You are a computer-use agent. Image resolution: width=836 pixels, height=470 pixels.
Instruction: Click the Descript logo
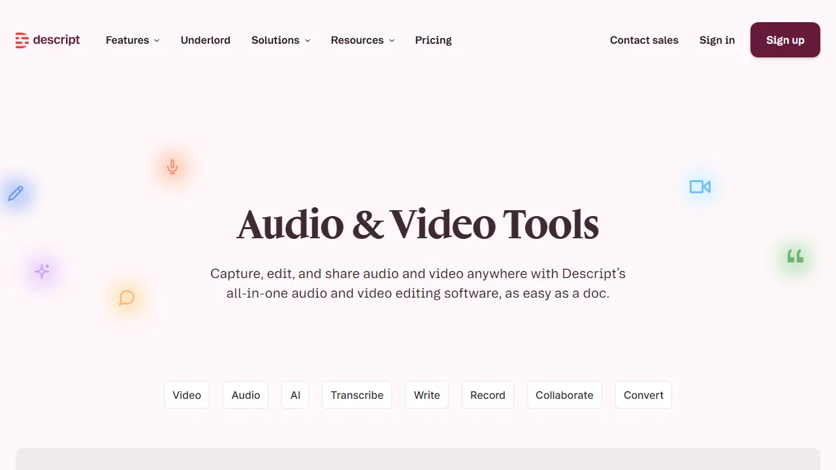tap(48, 40)
